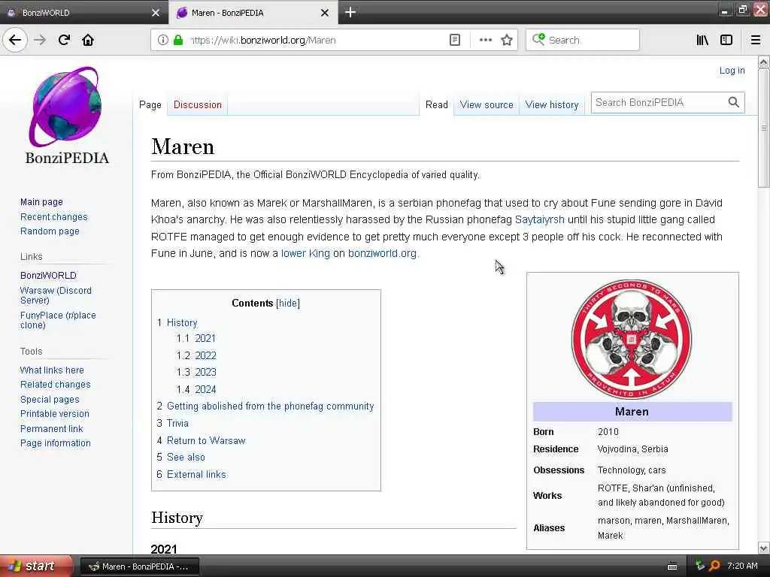Reload the page with the refresh icon
Viewport: 770px width, 577px height.
[x=64, y=40]
